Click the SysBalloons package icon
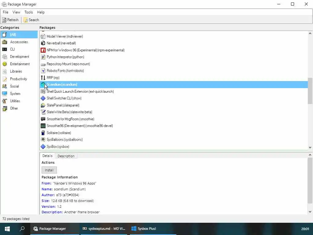This screenshot has height=235, width=313. tap(43, 140)
